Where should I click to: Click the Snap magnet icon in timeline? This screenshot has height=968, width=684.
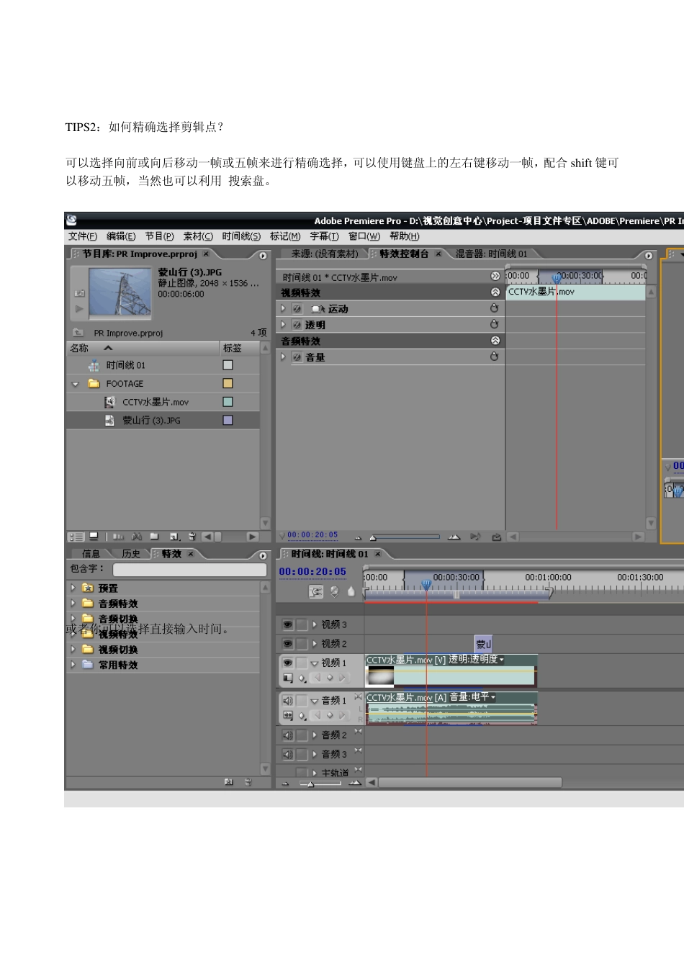pos(316,591)
